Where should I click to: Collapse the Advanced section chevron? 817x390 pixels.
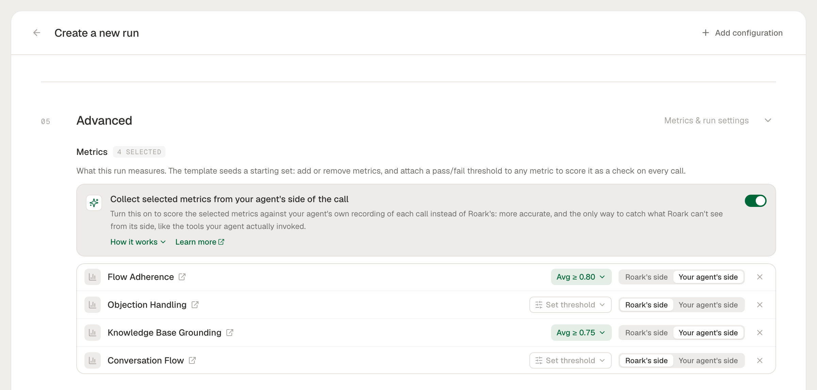point(768,120)
